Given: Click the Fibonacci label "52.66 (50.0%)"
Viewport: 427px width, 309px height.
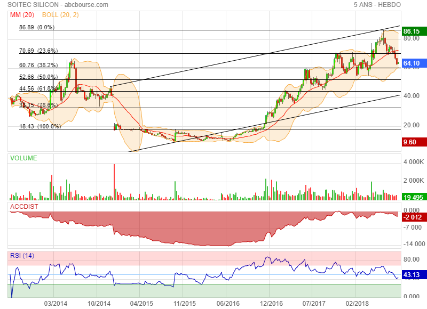Looking at the screenshot, I should point(38,77).
